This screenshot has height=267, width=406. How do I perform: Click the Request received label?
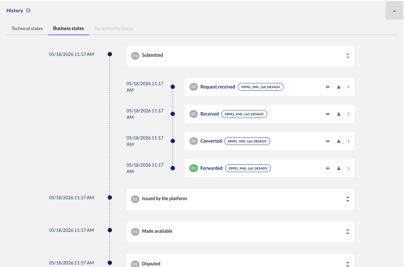[x=218, y=87]
